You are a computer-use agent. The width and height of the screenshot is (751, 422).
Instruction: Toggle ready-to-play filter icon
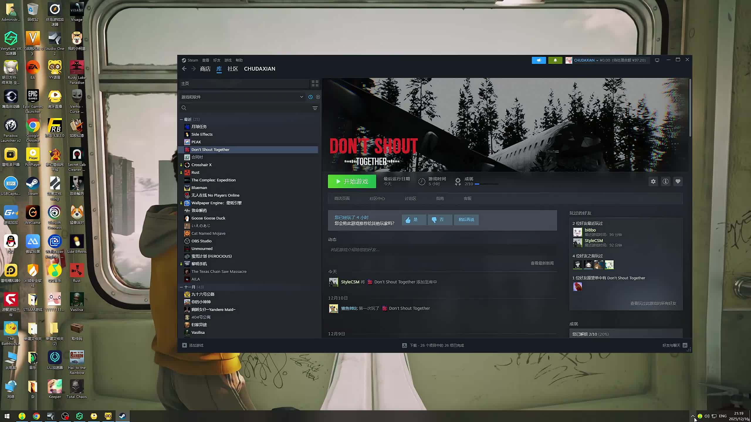pos(318,97)
